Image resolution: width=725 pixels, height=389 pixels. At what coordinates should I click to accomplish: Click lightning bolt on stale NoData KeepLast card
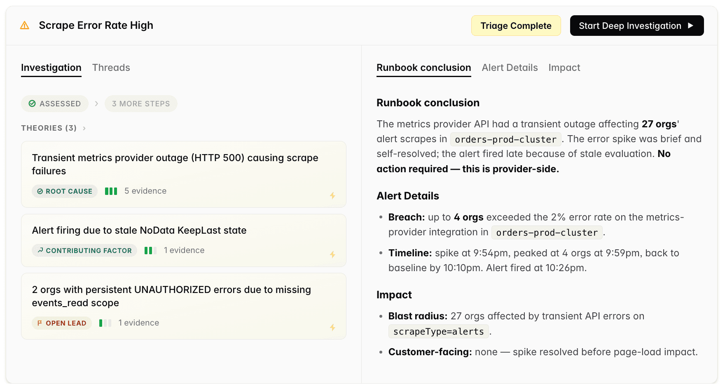coord(332,255)
